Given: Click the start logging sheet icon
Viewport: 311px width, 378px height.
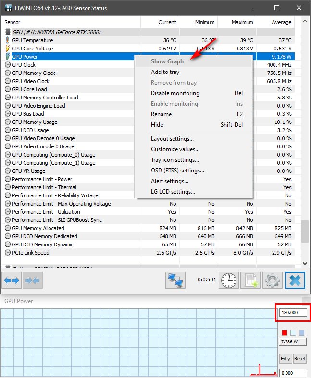Looking at the screenshot, I should pos(251,280).
